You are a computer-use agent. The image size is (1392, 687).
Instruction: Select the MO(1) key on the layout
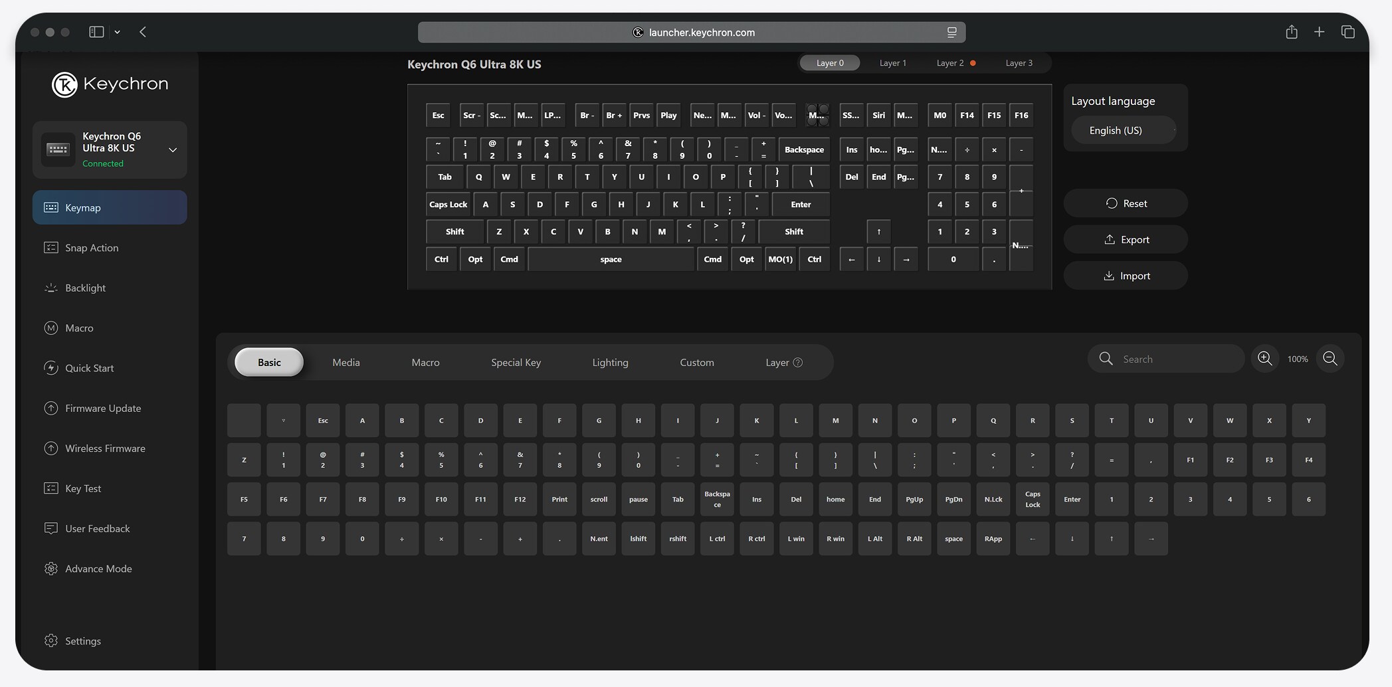[x=780, y=259]
